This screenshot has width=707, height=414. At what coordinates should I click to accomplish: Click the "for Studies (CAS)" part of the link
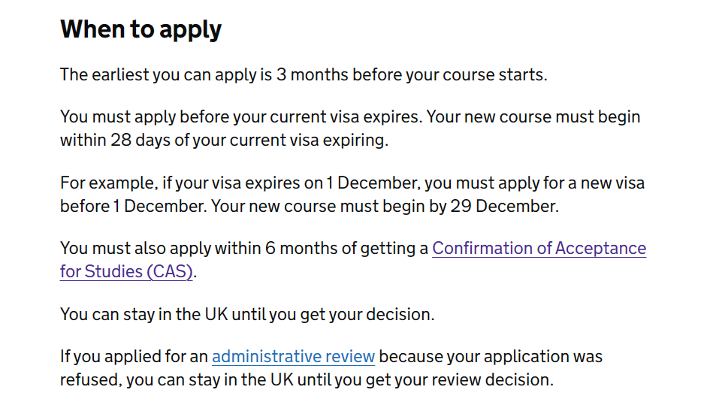pos(126,272)
